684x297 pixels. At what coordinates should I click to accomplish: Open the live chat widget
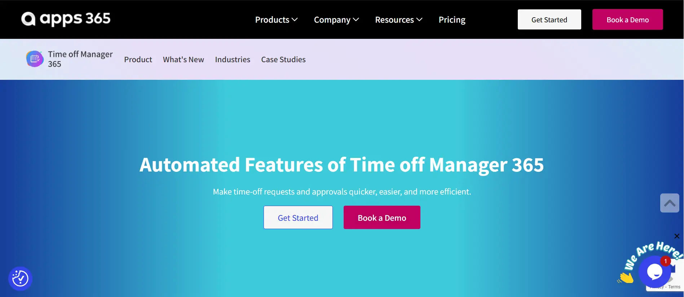pyautogui.click(x=654, y=272)
